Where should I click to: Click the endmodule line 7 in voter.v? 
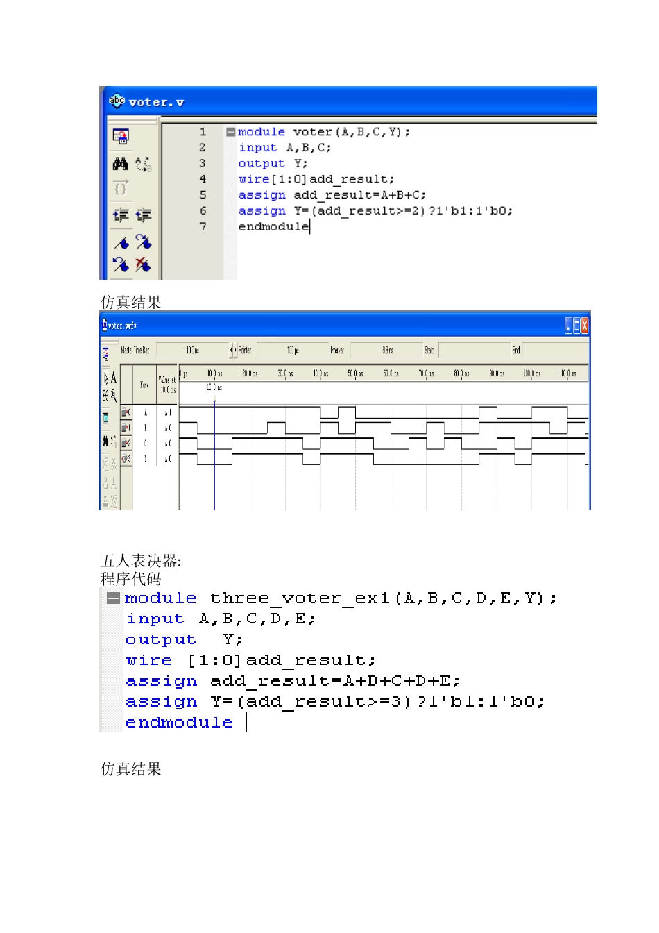tap(273, 226)
